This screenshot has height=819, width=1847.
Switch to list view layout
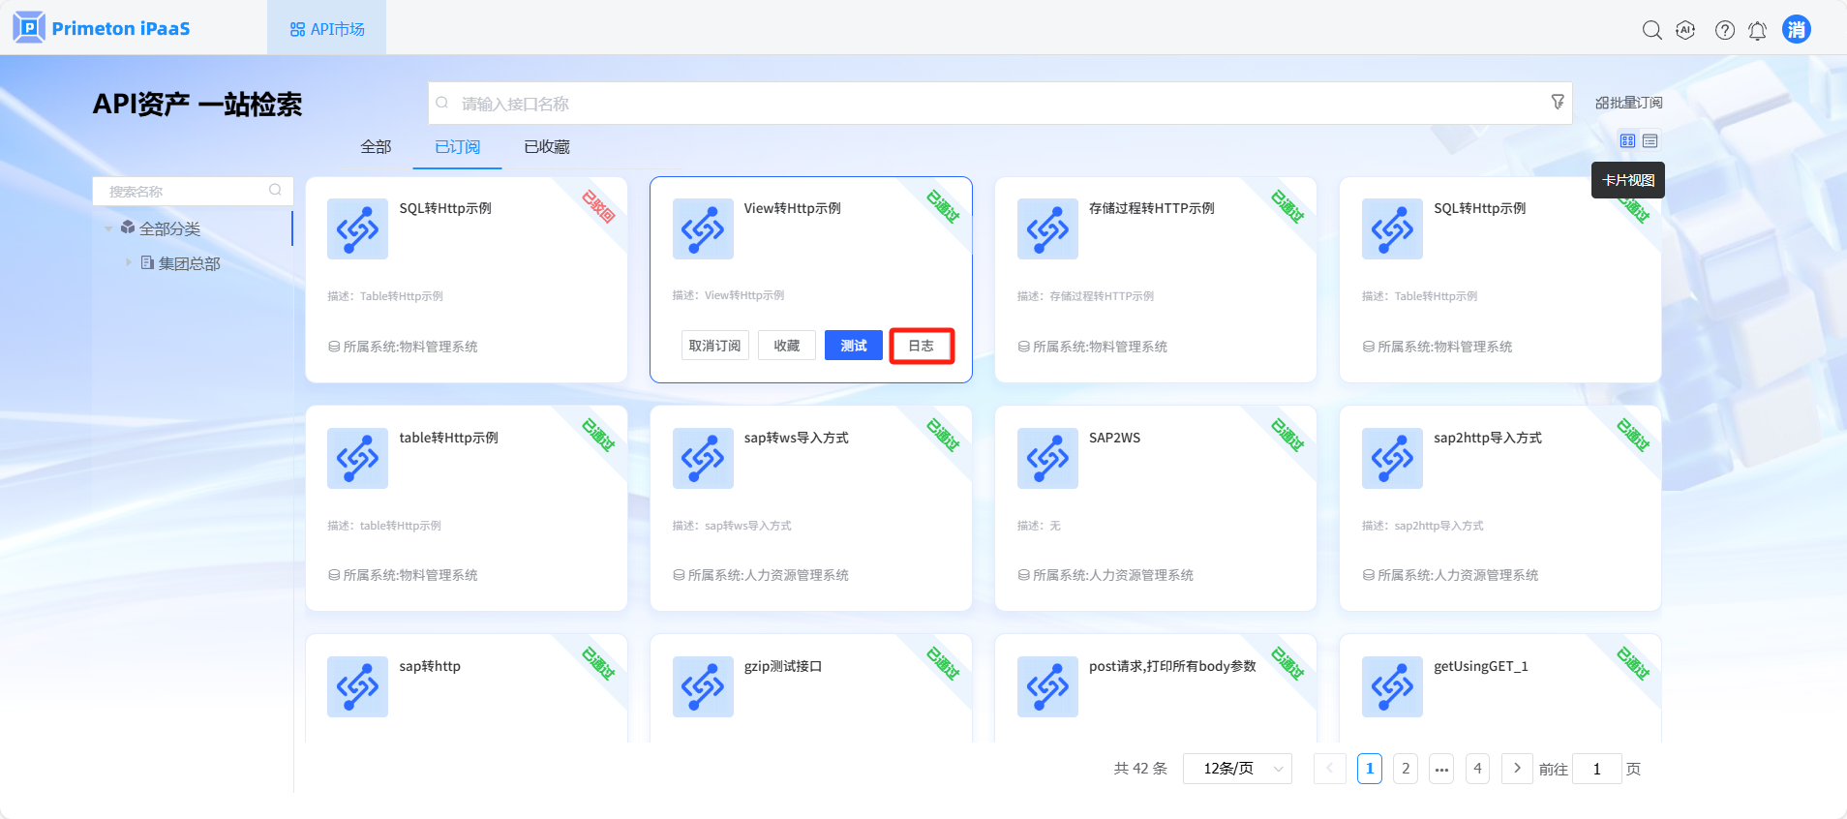pyautogui.click(x=1650, y=141)
